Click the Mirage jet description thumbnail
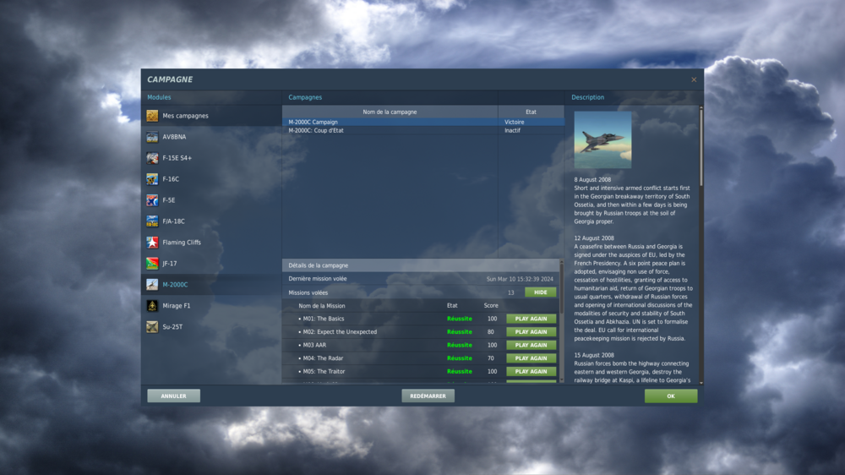Screen dimensions: 845x475 602,139
